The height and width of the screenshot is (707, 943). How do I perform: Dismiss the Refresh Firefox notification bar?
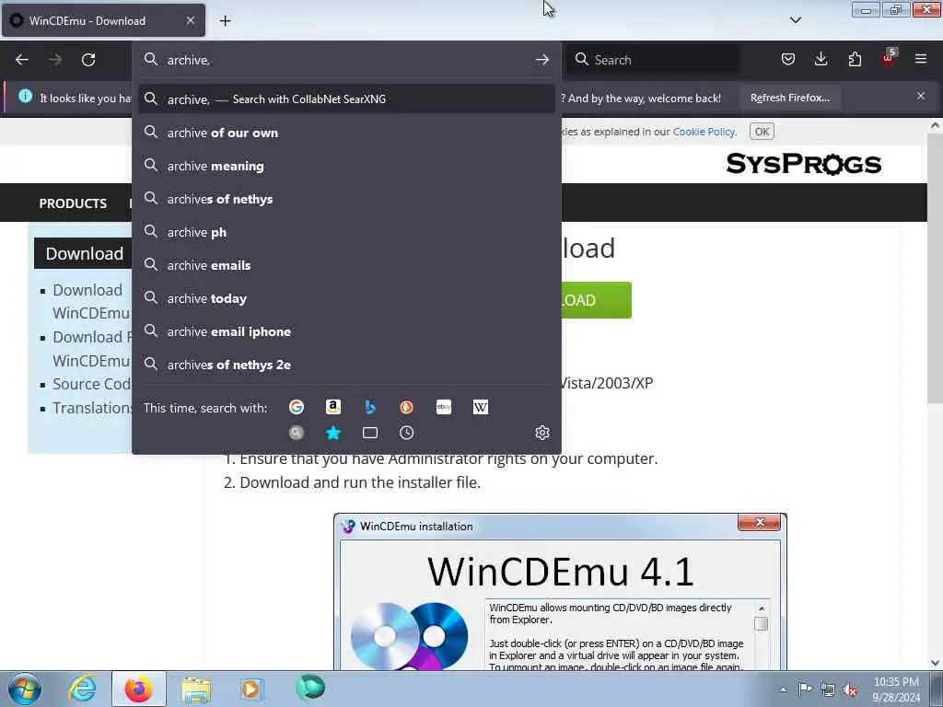921,96
